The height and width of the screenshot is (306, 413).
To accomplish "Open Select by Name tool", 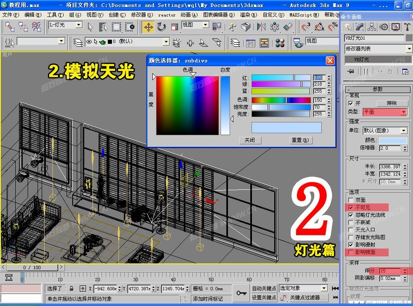I will [103, 26].
